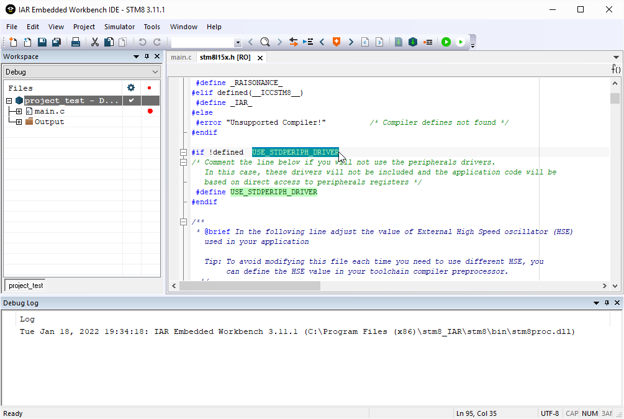
Task: Click inside the quick search input box
Action: pyautogui.click(x=202, y=42)
